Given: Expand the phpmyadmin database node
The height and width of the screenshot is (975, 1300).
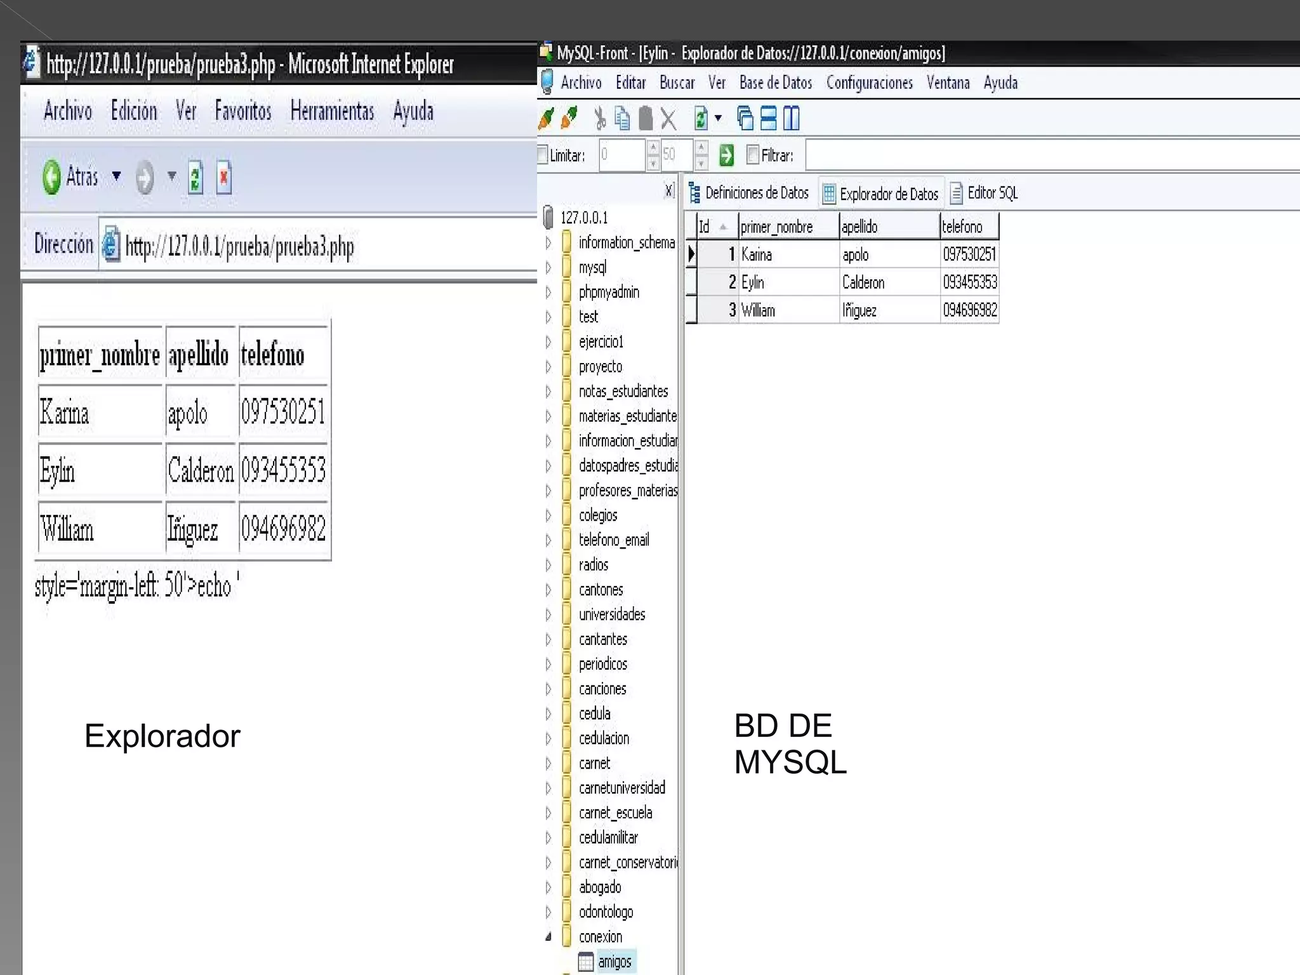Looking at the screenshot, I should 548,292.
